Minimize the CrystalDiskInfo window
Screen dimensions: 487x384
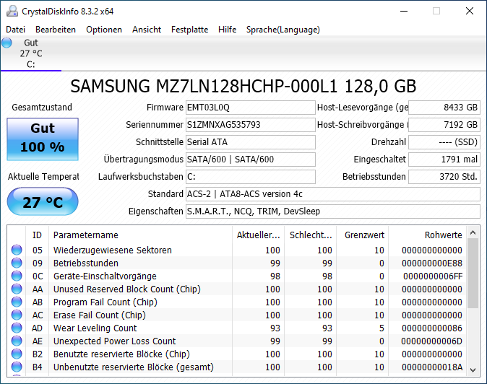point(404,11)
